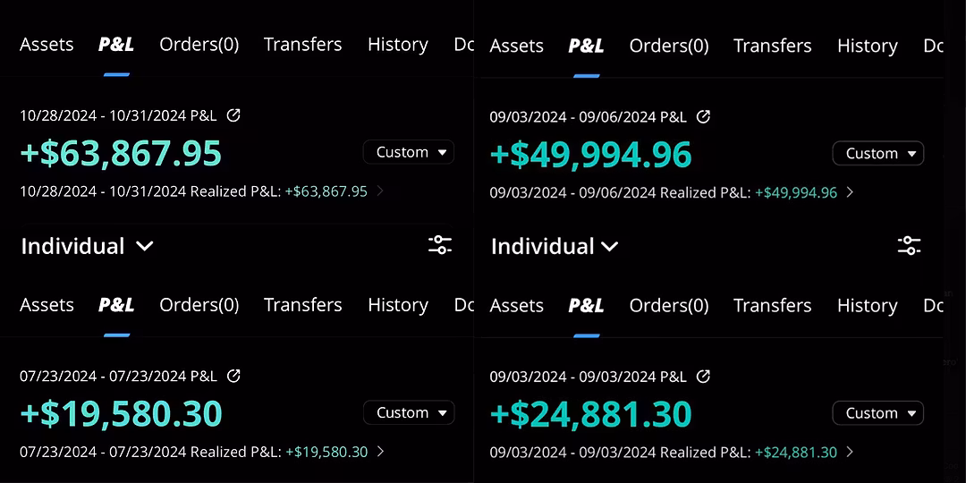The image size is (966, 483).
Task: Open Custom dropdown beside +$24,881.30
Action: (878, 413)
